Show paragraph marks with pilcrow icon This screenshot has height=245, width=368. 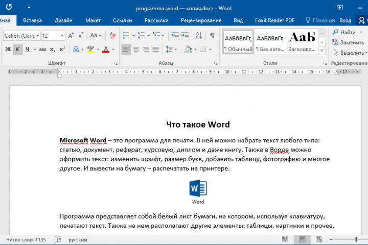click(x=212, y=36)
